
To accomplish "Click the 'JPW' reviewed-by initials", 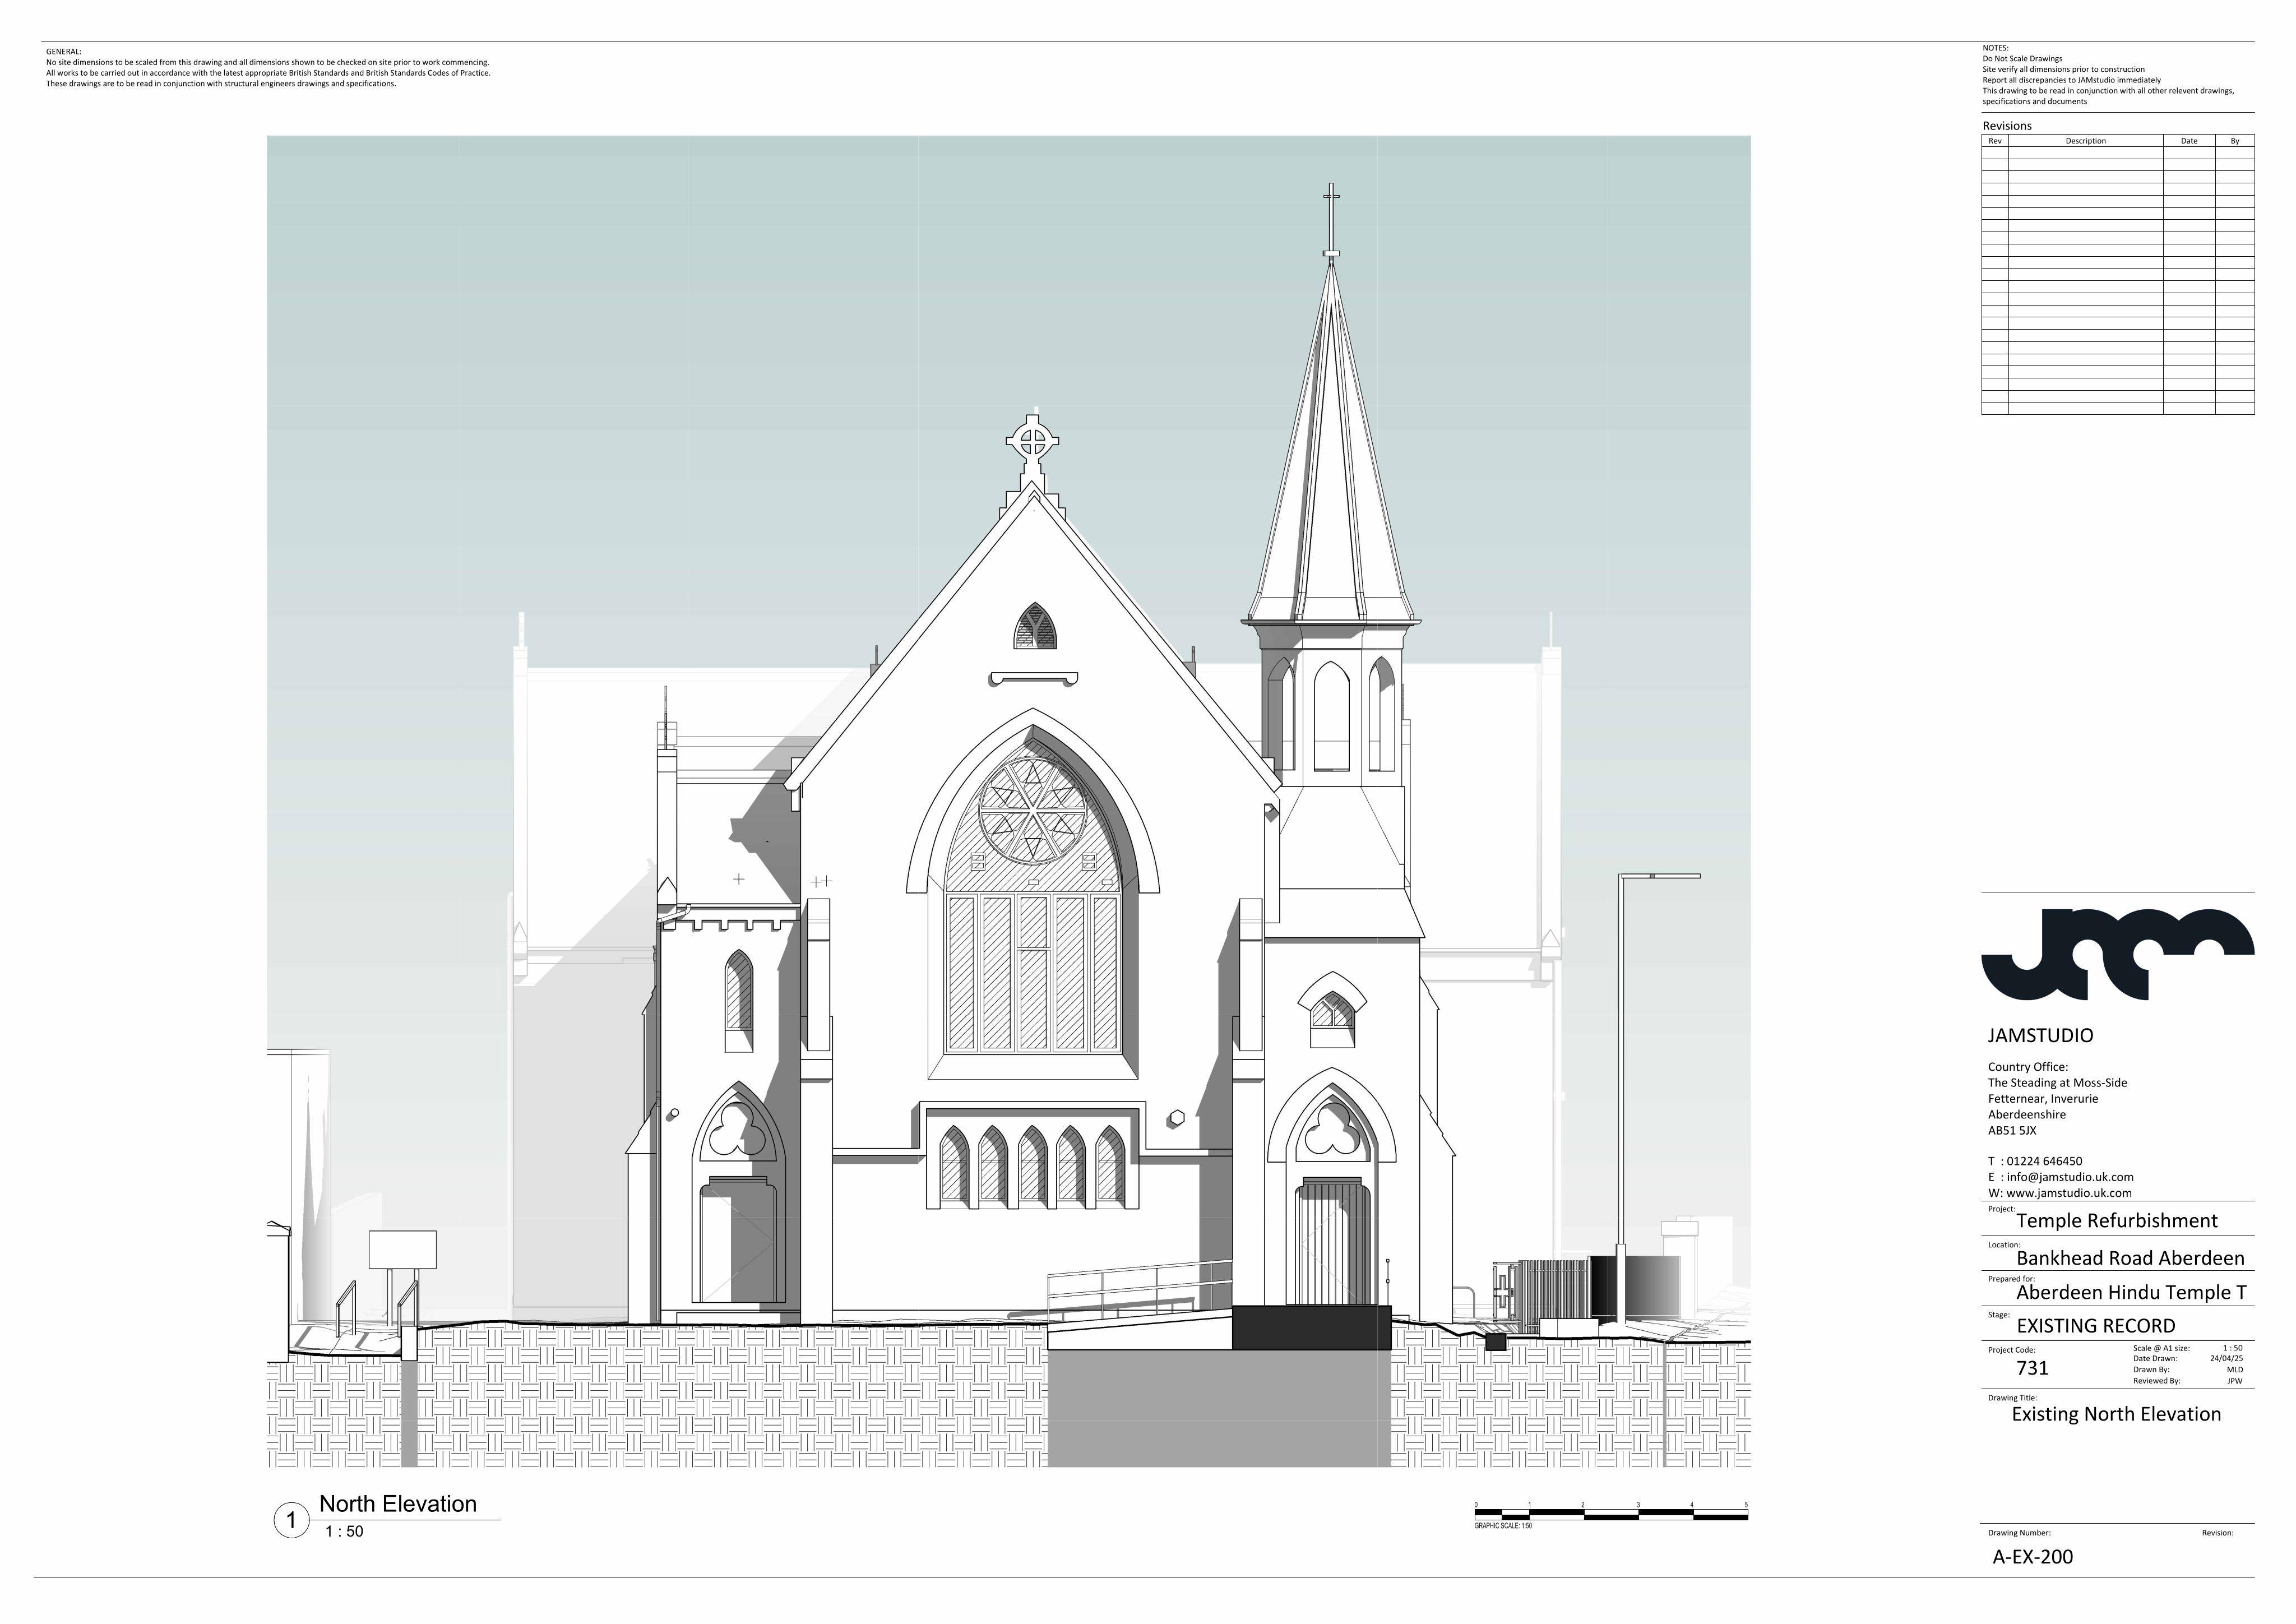I will (2235, 1381).
